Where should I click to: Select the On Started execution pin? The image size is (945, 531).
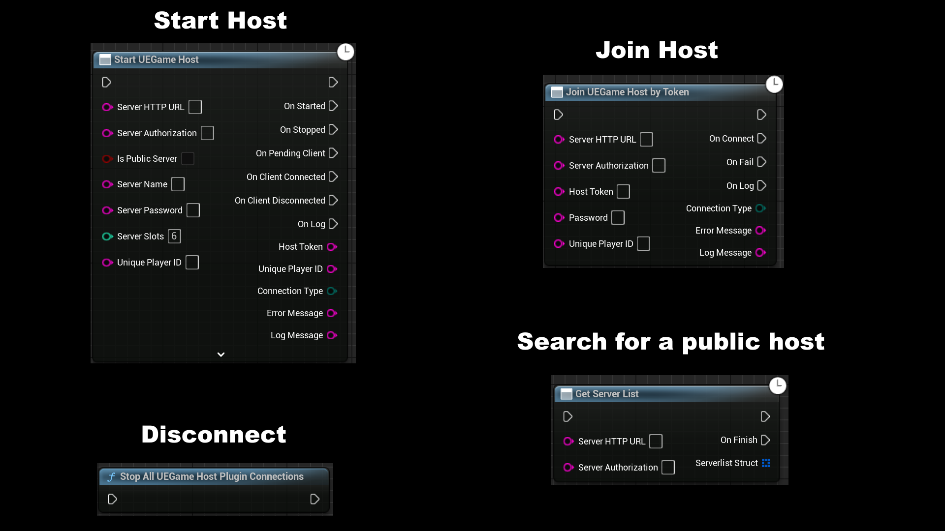pyautogui.click(x=332, y=106)
